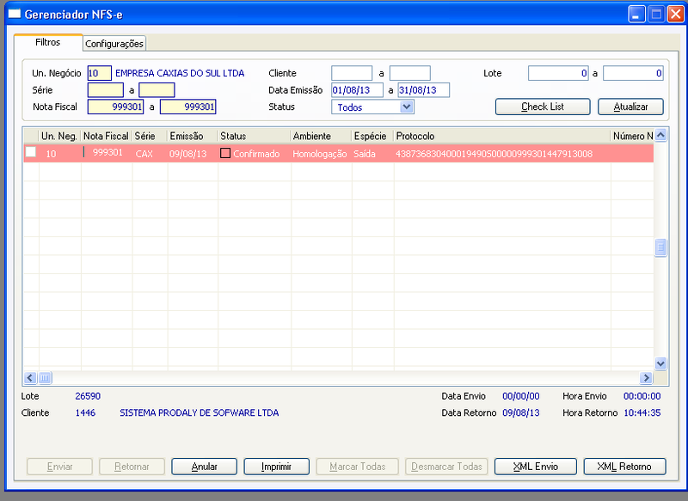Click the first Lote filter field
Screen dimensions: 688x501
[x=558, y=73]
